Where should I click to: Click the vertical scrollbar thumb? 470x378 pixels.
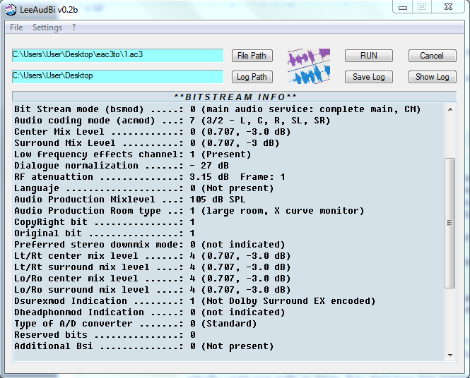tap(450, 223)
